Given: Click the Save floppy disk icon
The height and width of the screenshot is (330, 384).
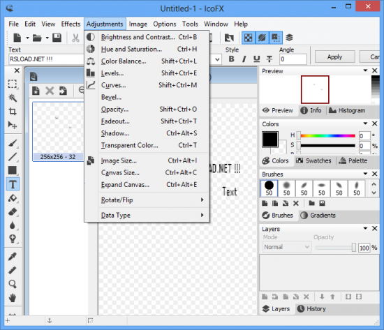Looking at the screenshot, I should pyautogui.click(x=57, y=38).
